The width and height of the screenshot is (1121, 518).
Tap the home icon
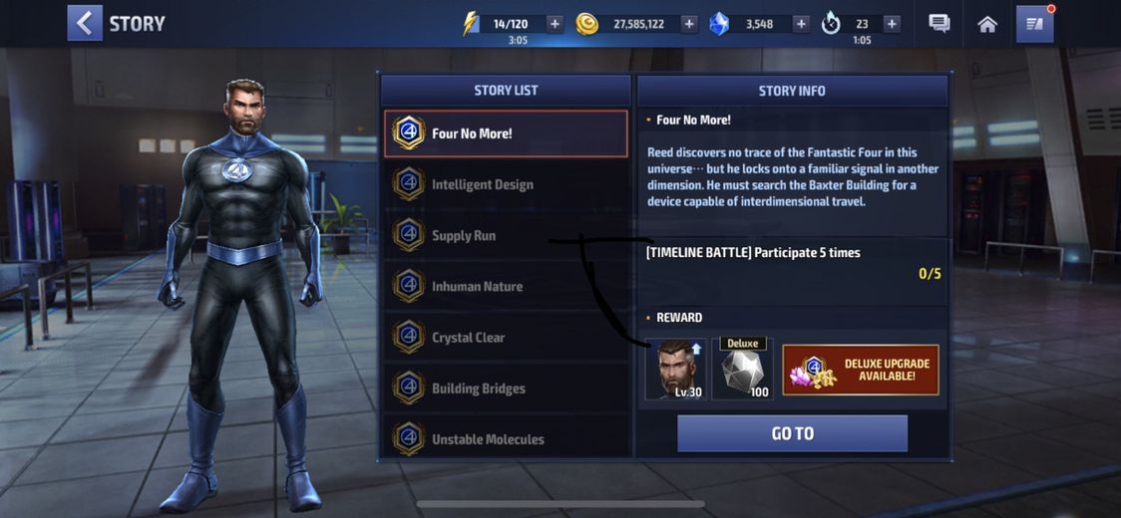[987, 24]
